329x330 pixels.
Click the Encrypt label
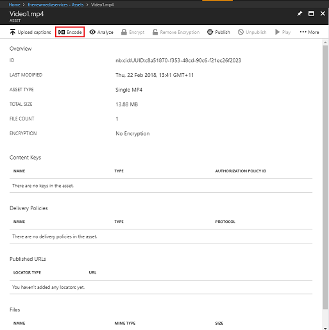pos(137,32)
